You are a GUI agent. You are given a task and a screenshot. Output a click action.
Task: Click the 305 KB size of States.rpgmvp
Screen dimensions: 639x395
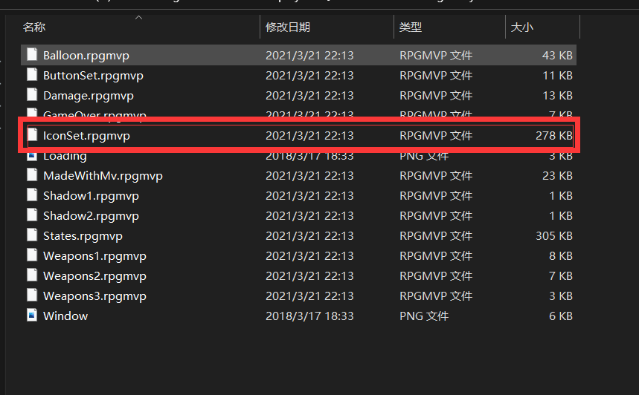pos(554,236)
